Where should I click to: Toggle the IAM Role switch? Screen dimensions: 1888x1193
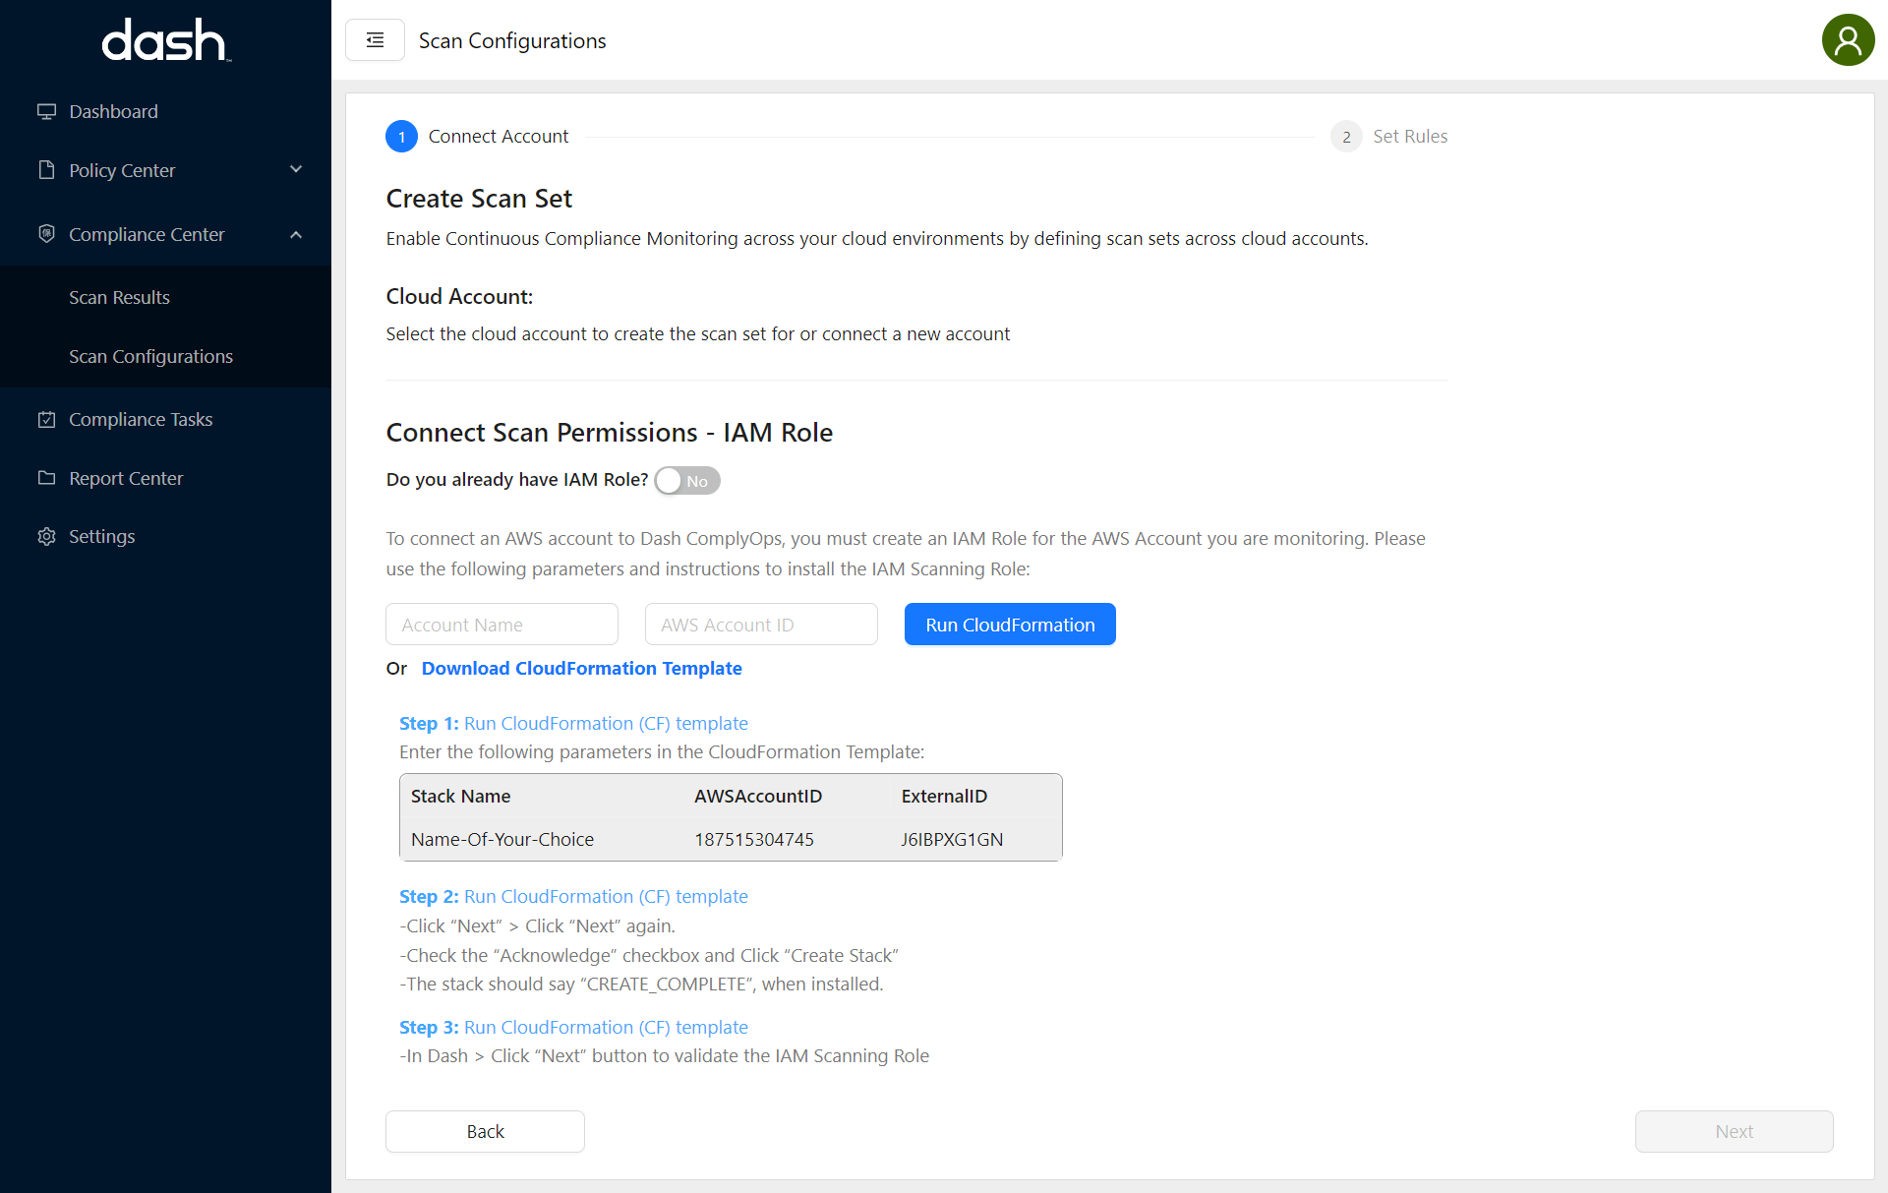[687, 480]
